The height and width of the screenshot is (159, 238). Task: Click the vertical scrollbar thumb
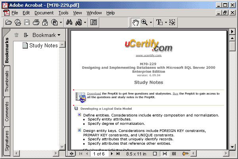[x=232, y=46]
